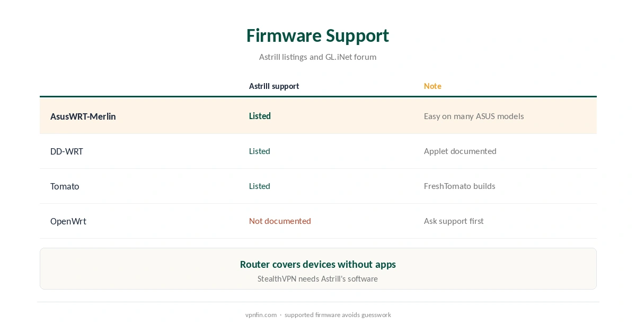
Task: Click the 'Note' column header
Action: click(x=432, y=86)
